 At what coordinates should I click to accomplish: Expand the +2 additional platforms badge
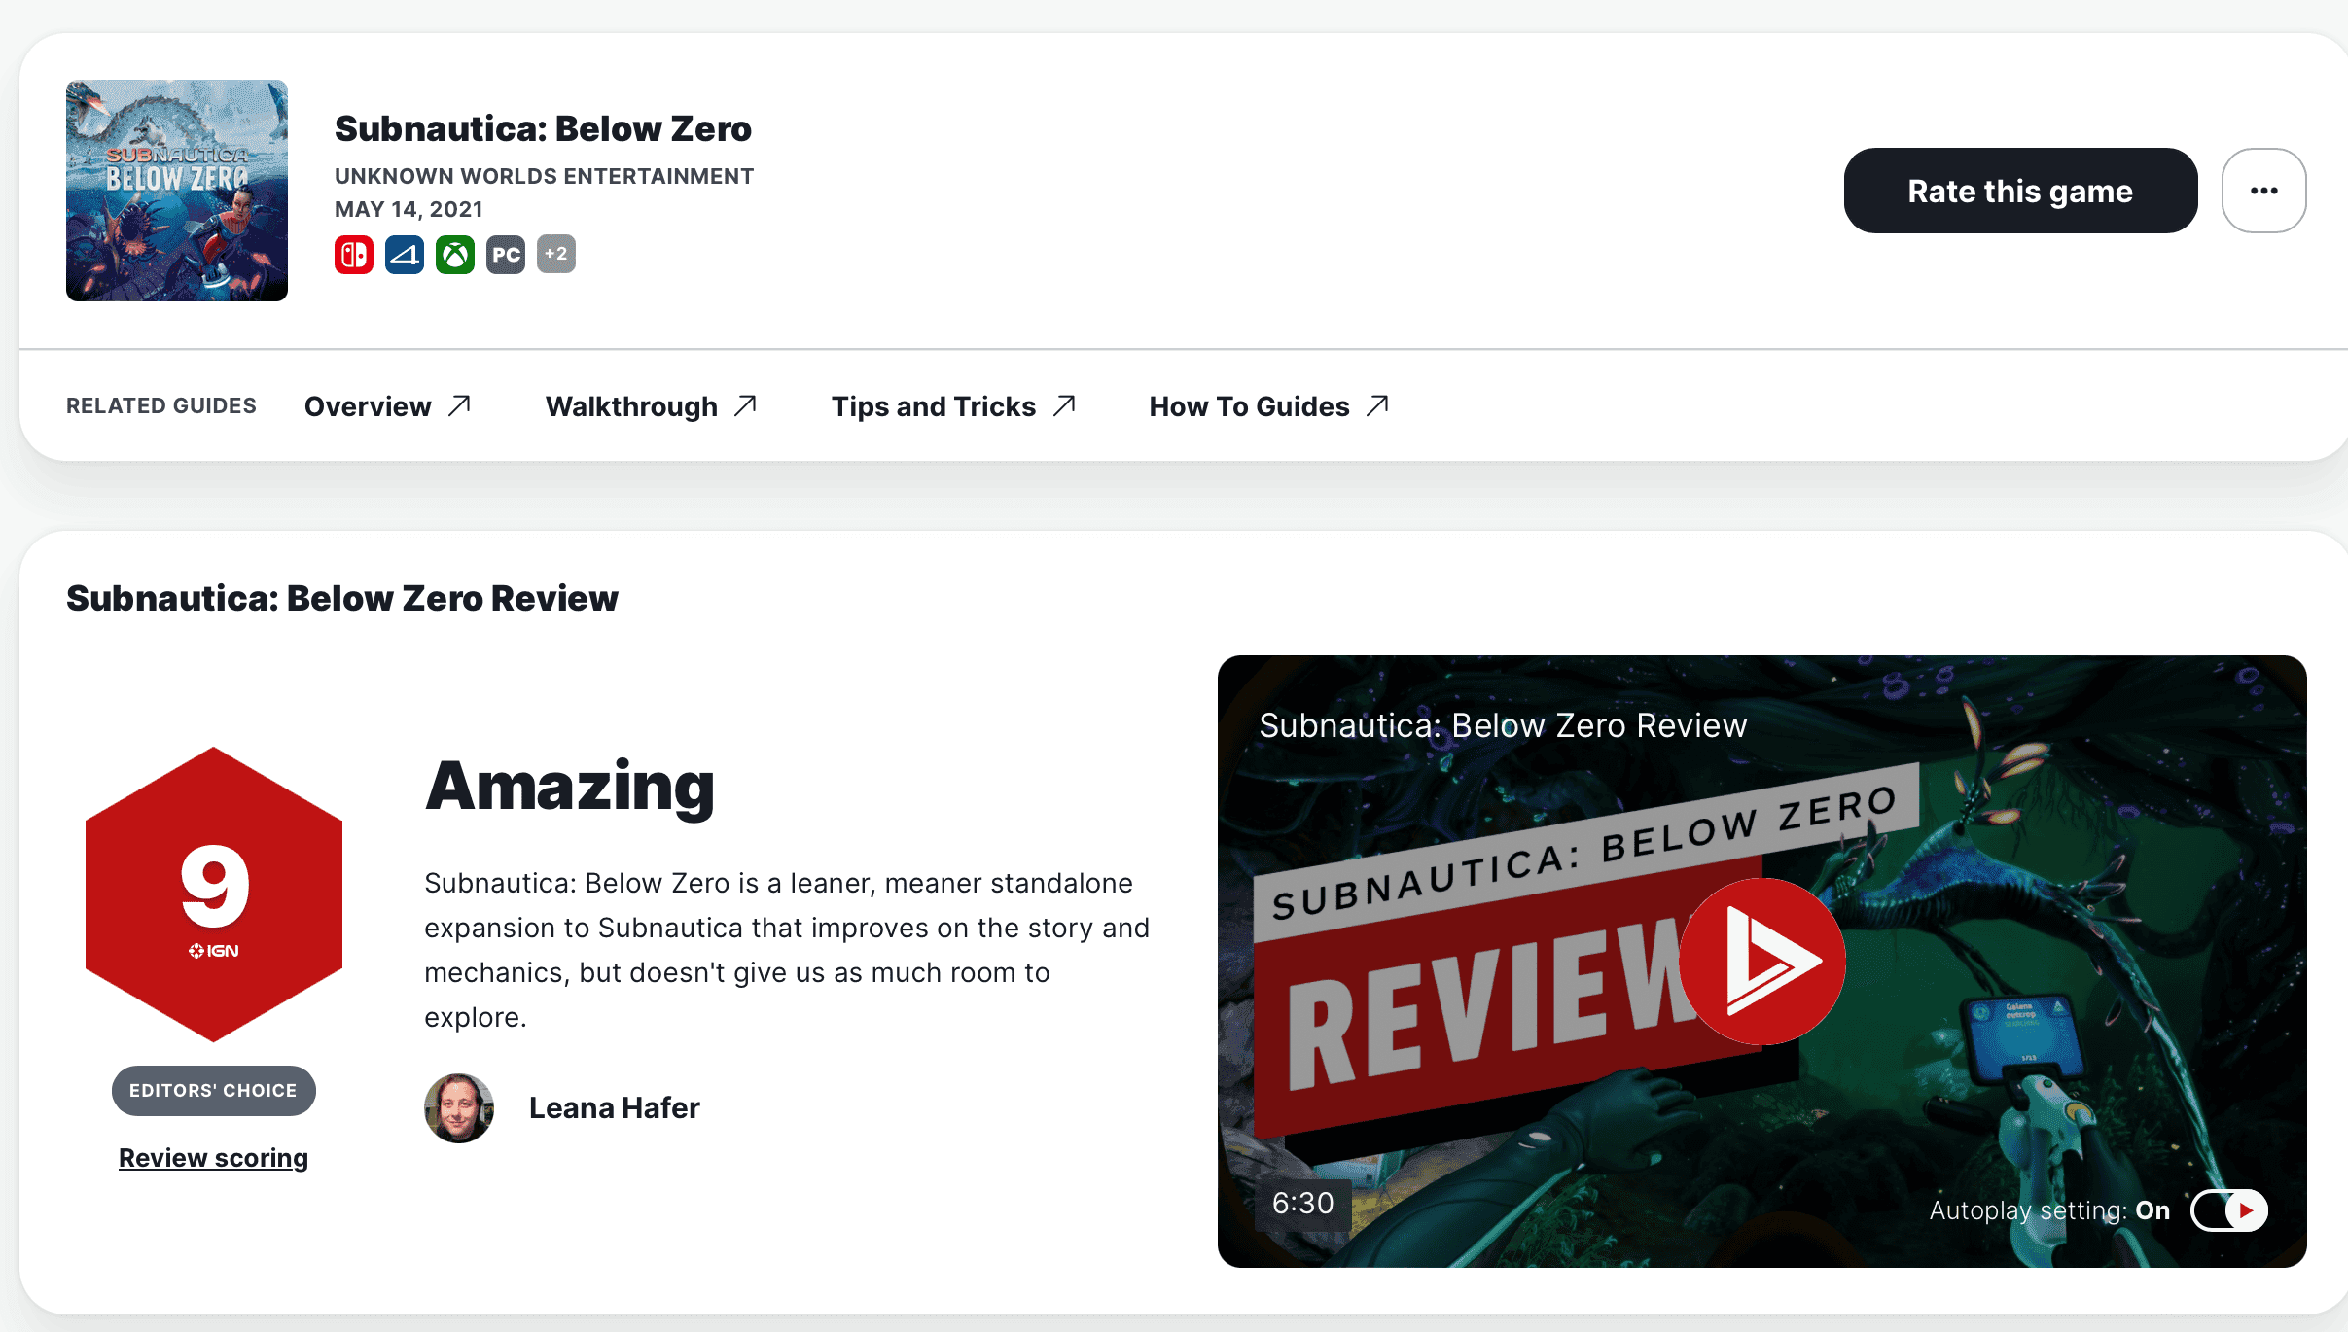(556, 254)
